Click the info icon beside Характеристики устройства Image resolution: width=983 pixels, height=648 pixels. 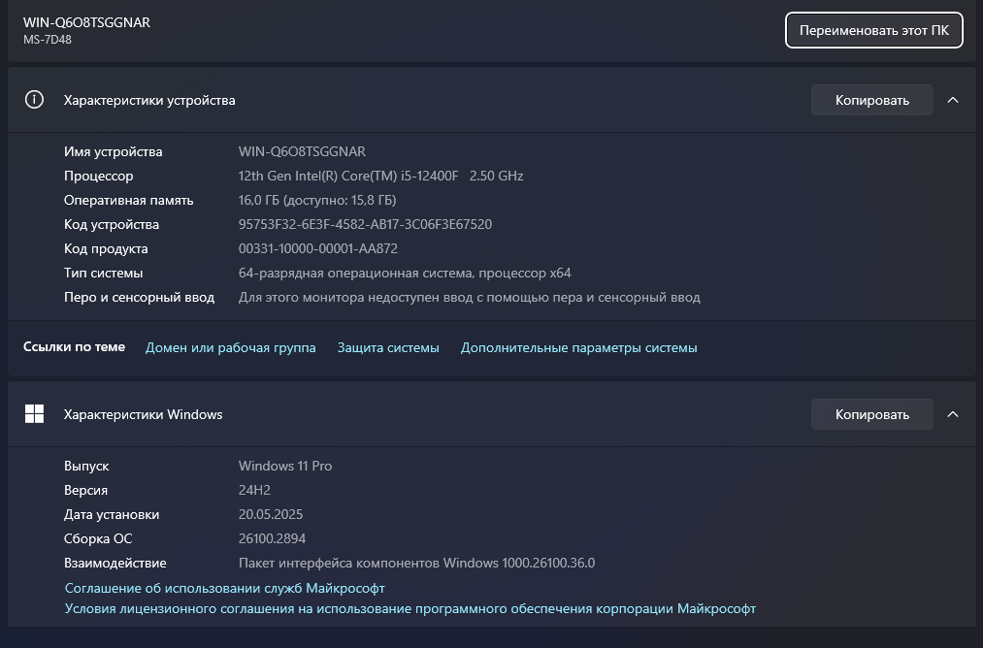click(x=35, y=100)
